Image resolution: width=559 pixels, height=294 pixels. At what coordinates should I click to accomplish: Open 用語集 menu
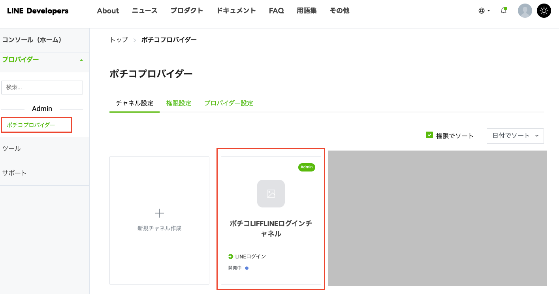307,11
